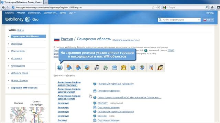Open Оповещение in the sidebar
The height and width of the screenshot is (123, 220).
pos(18,66)
